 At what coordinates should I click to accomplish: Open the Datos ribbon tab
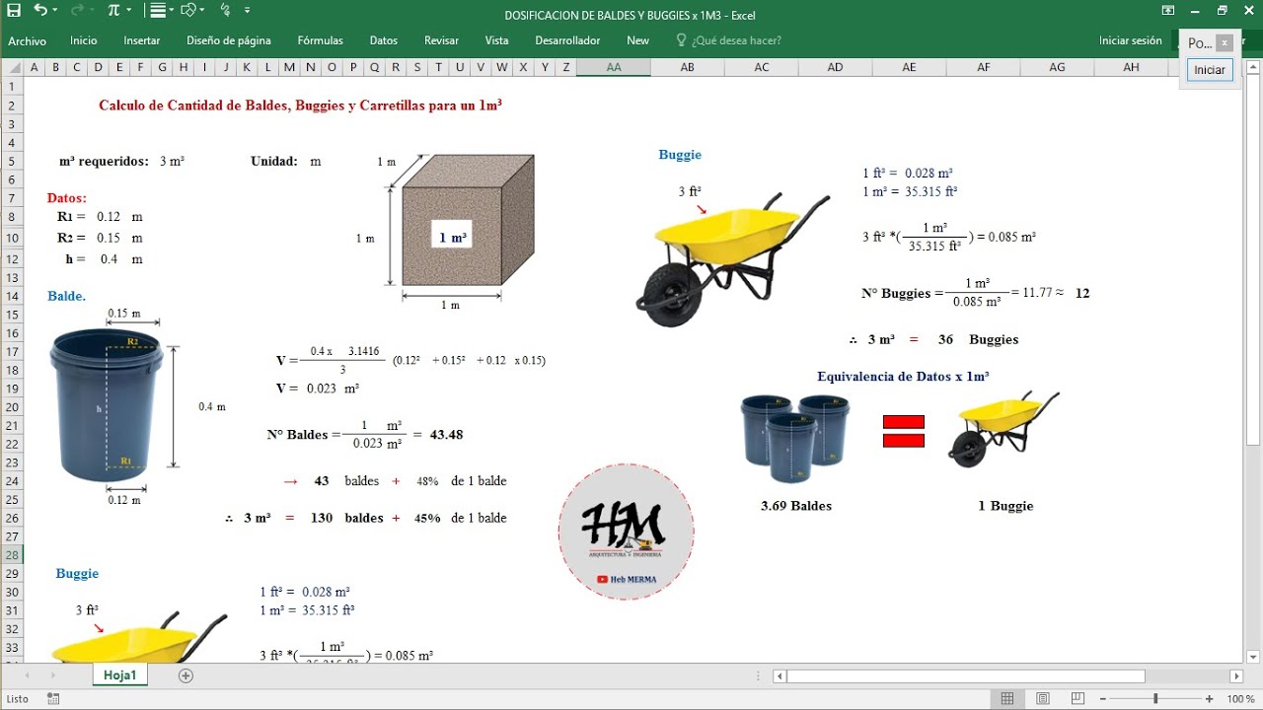(x=384, y=40)
